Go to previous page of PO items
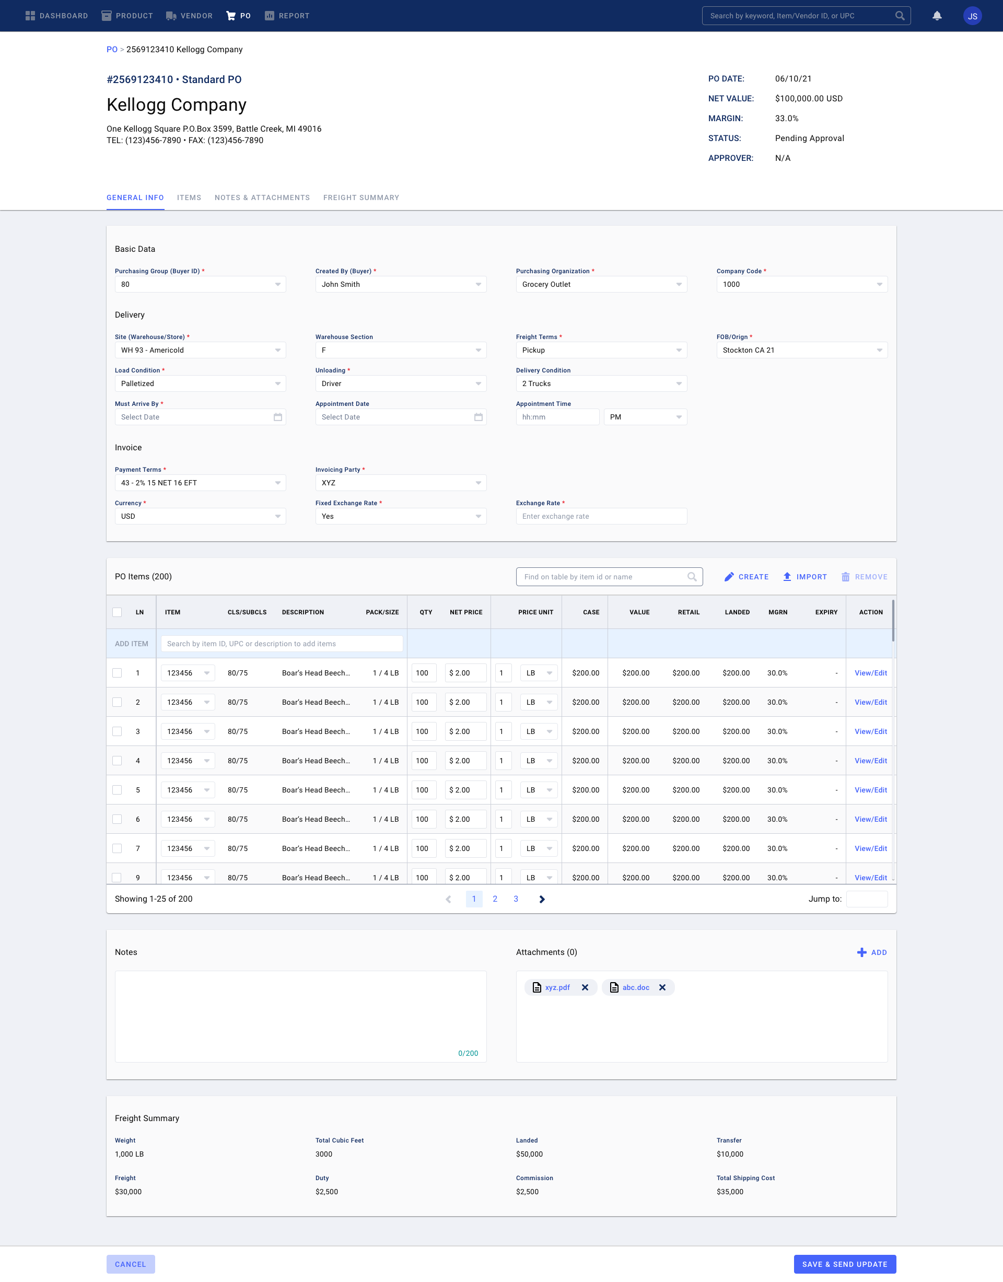 point(449,899)
